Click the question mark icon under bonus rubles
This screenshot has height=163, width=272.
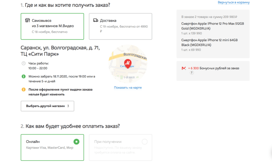(x=192, y=72)
